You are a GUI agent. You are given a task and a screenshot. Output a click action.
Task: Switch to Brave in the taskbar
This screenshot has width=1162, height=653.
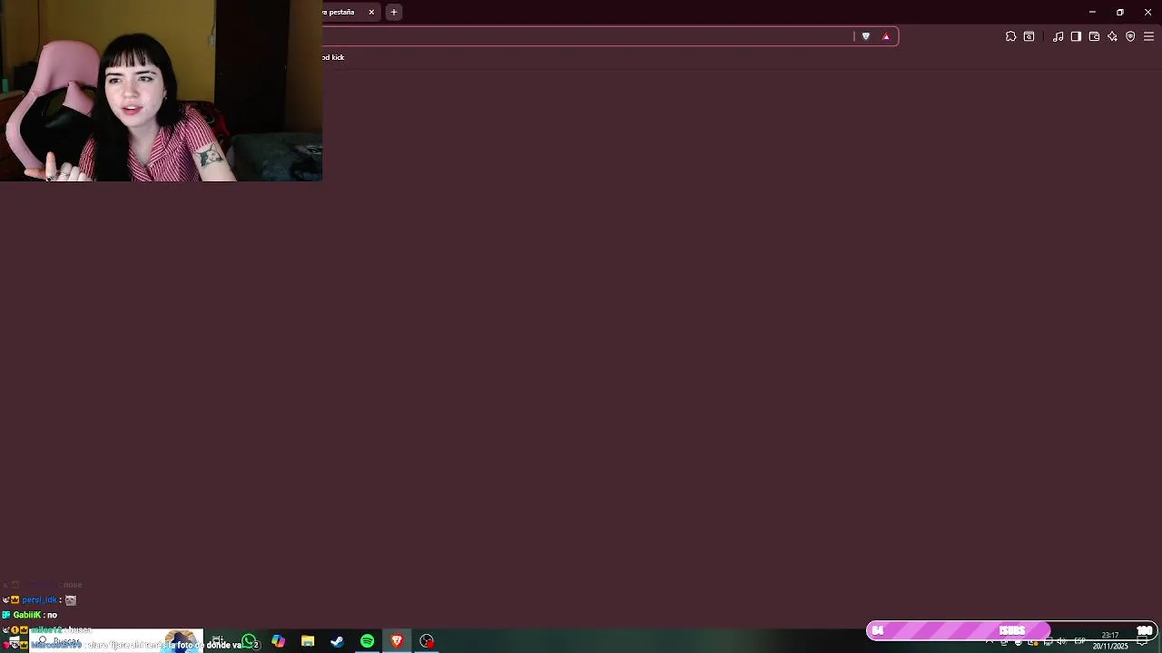pyautogui.click(x=397, y=641)
